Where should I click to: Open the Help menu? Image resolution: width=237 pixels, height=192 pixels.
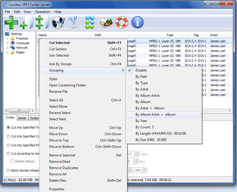pyautogui.click(x=58, y=12)
